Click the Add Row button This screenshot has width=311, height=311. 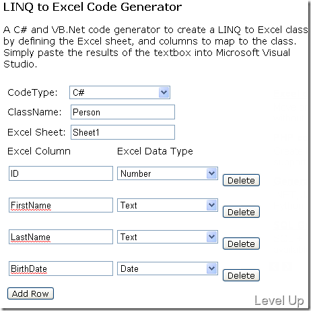tap(30, 293)
